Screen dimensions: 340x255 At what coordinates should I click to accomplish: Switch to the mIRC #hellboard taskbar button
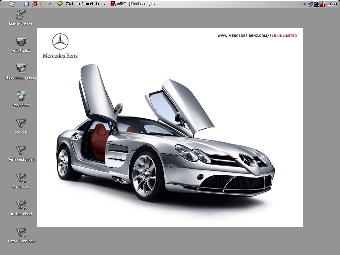pyautogui.click(x=134, y=4)
